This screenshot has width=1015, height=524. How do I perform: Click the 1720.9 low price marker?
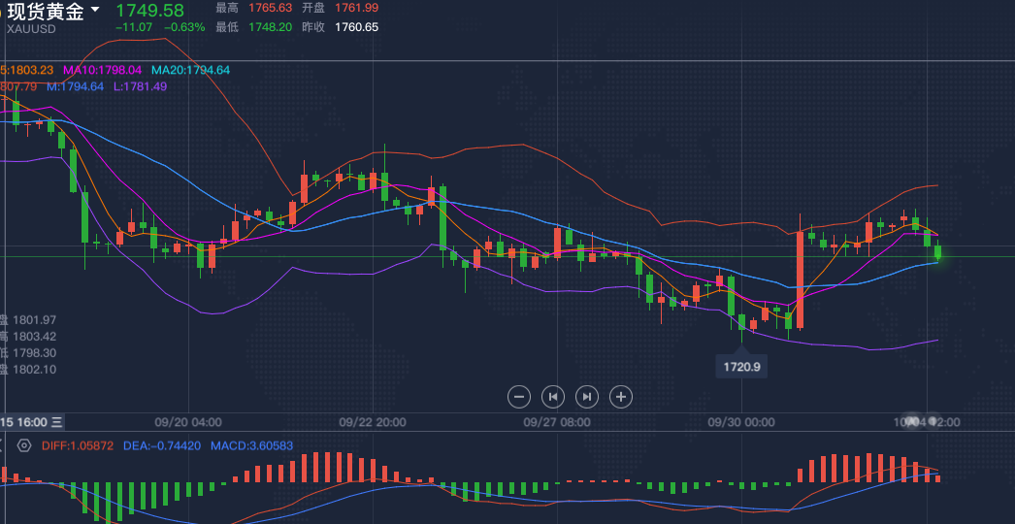click(742, 366)
